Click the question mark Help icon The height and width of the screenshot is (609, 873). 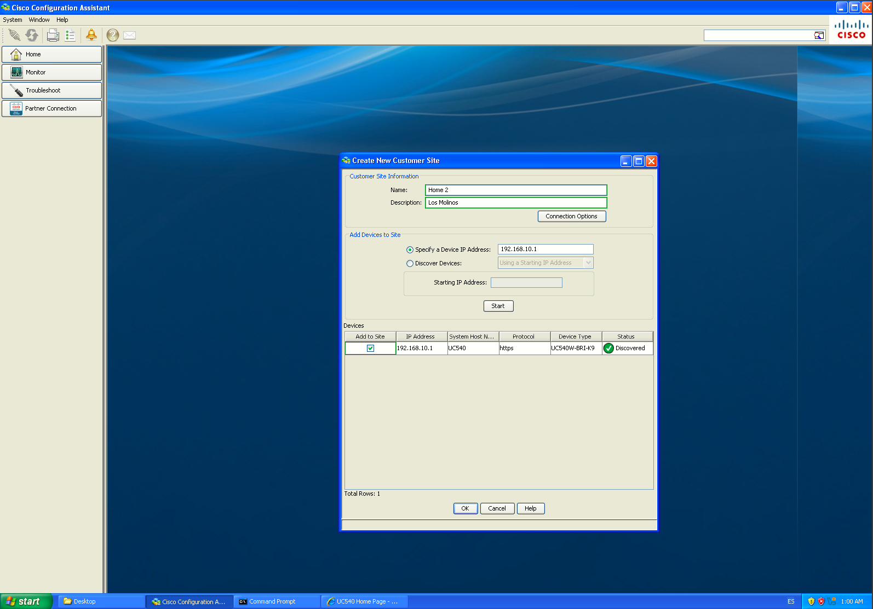point(113,35)
